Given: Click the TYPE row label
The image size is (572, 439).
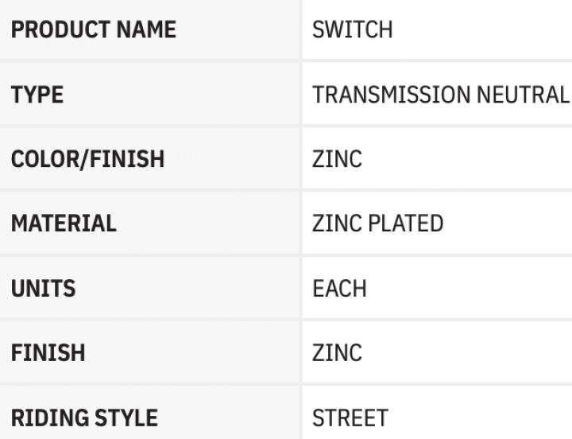Looking at the screenshot, I should coord(37,95).
